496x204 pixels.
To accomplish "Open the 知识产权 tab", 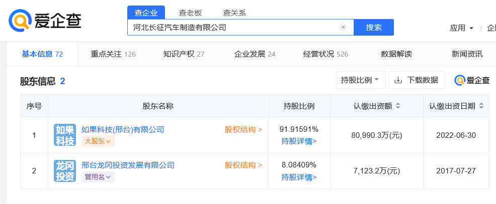I will (184, 54).
